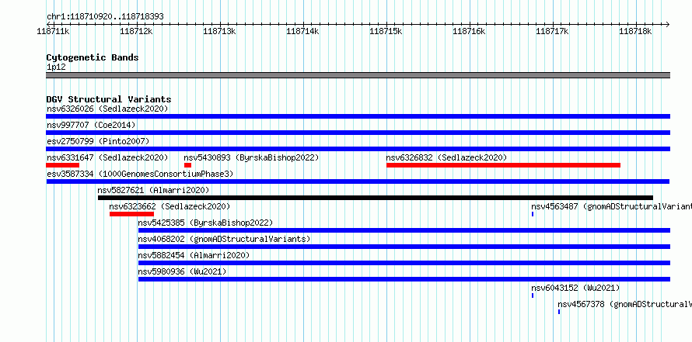Image resolution: width=692 pixels, height=342 pixels.
Task: Click the small red bar under nsv5430893
Action: click(187, 165)
